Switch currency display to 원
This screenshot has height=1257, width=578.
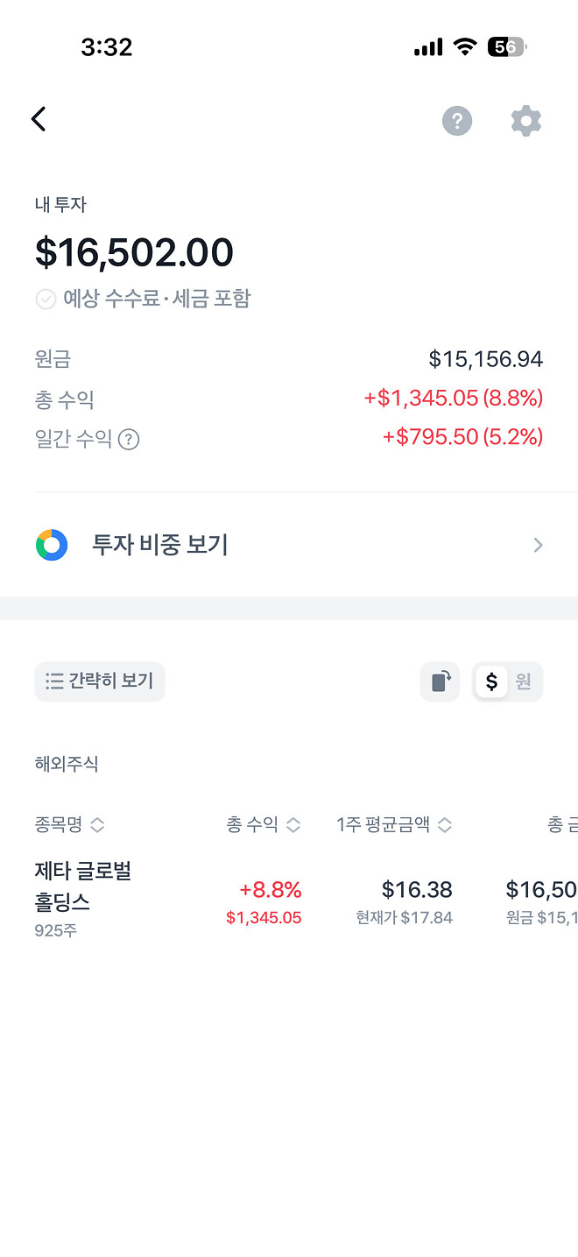point(526,681)
